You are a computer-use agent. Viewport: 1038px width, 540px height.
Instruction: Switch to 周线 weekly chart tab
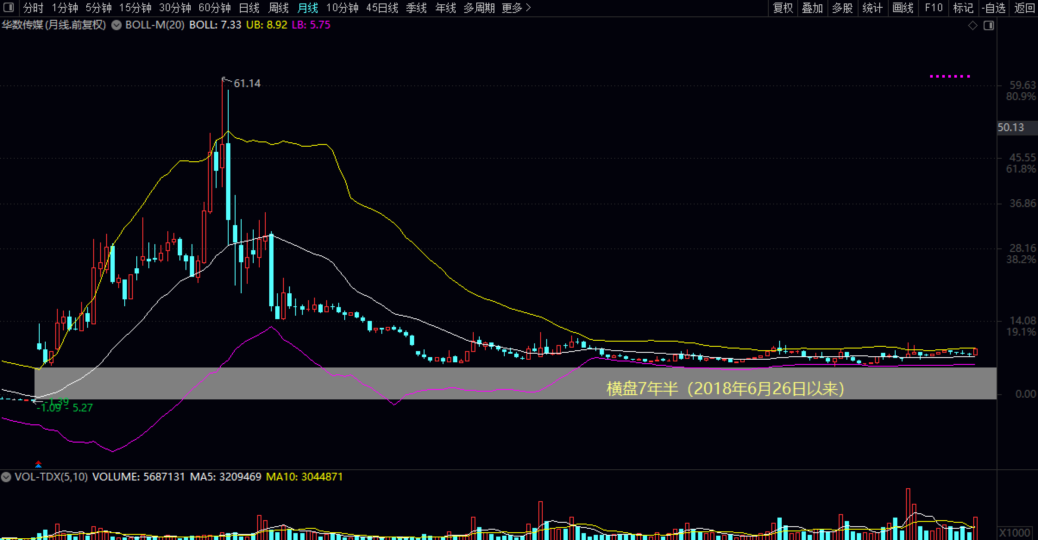coord(278,8)
